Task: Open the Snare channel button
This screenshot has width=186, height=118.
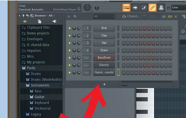Action: pos(104,50)
